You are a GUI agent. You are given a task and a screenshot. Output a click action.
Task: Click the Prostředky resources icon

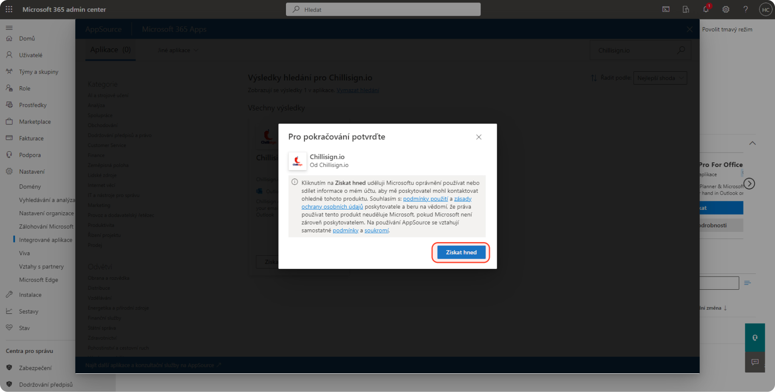pos(9,105)
